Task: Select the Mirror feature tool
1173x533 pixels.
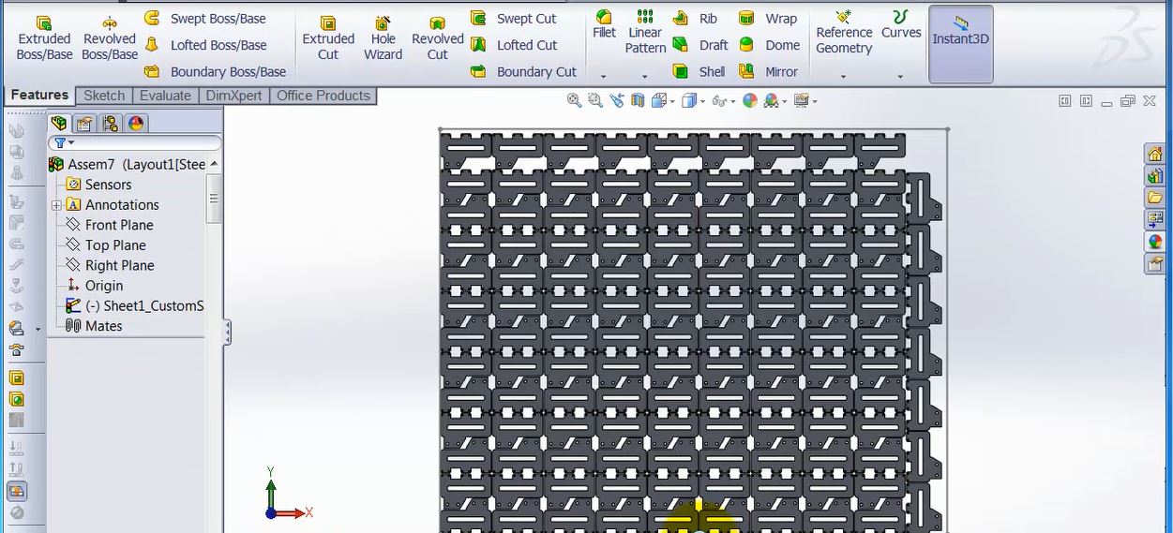Action: (x=770, y=71)
